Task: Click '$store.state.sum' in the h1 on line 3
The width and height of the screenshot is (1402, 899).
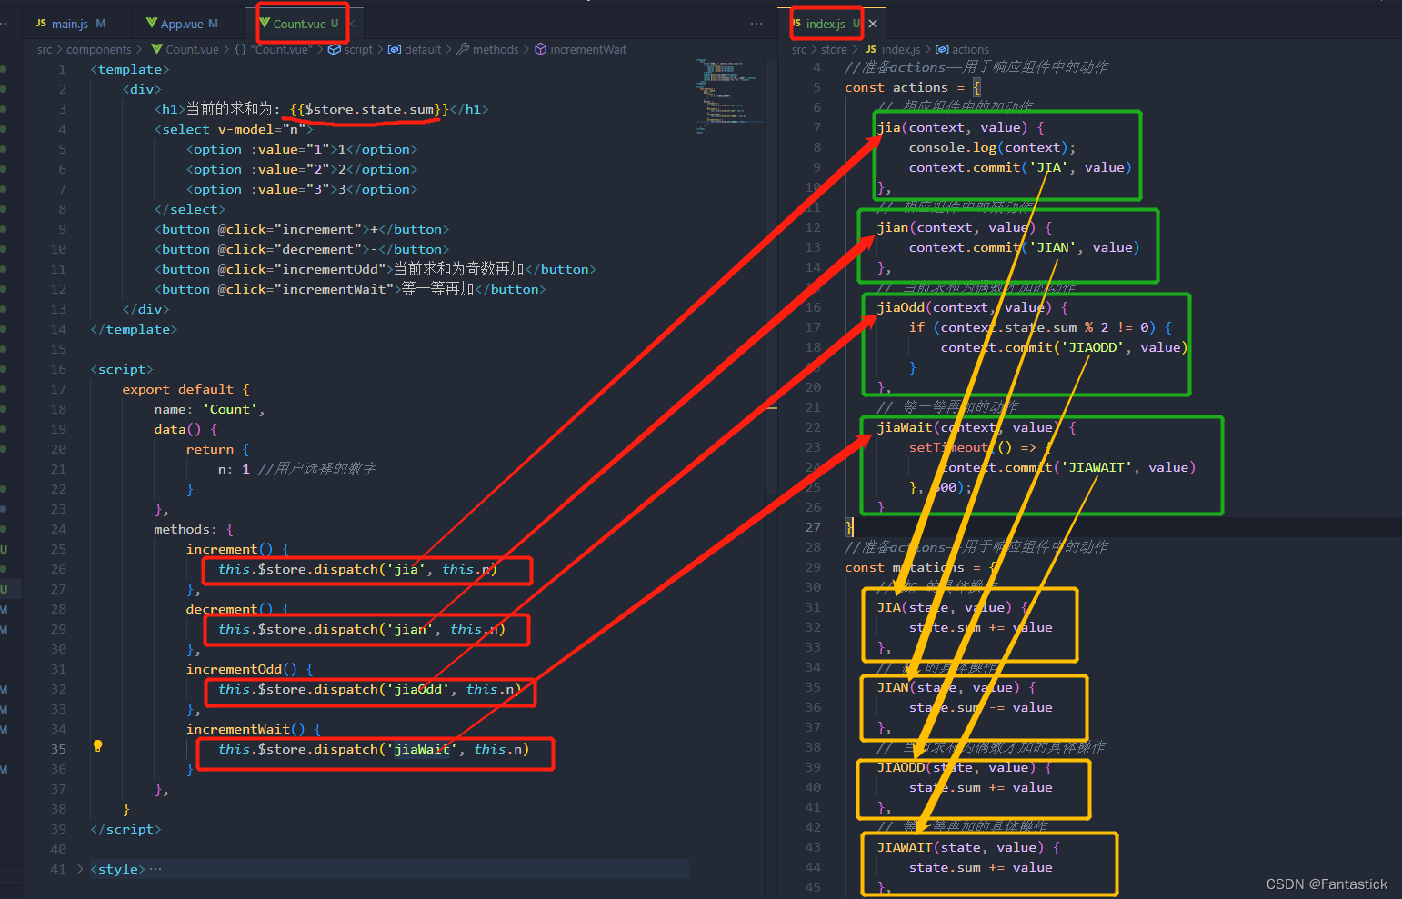Action: [x=369, y=109]
